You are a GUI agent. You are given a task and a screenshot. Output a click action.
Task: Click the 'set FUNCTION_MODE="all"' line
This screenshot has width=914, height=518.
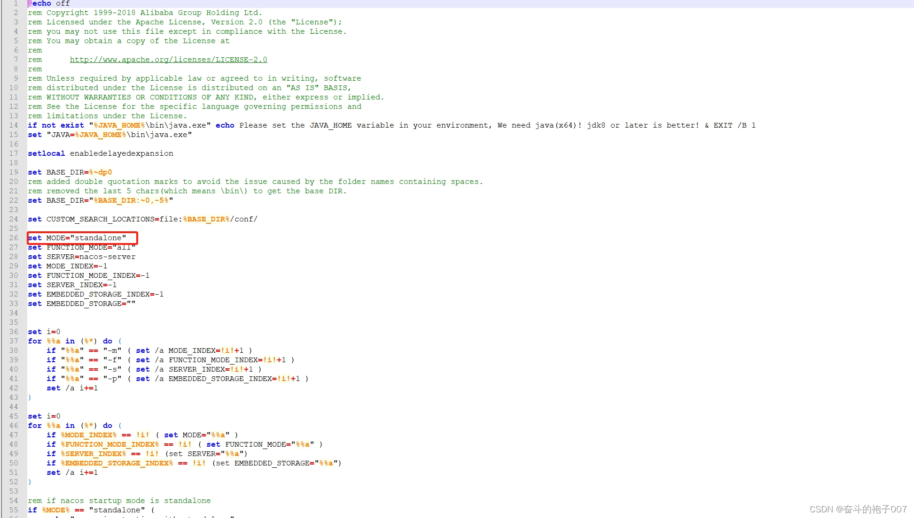81,247
